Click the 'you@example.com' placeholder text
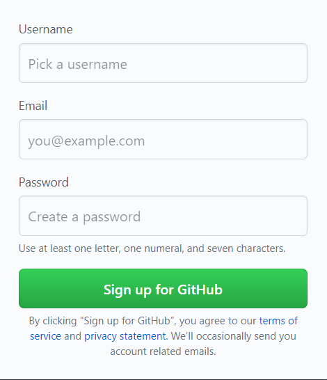 pyautogui.click(x=86, y=141)
